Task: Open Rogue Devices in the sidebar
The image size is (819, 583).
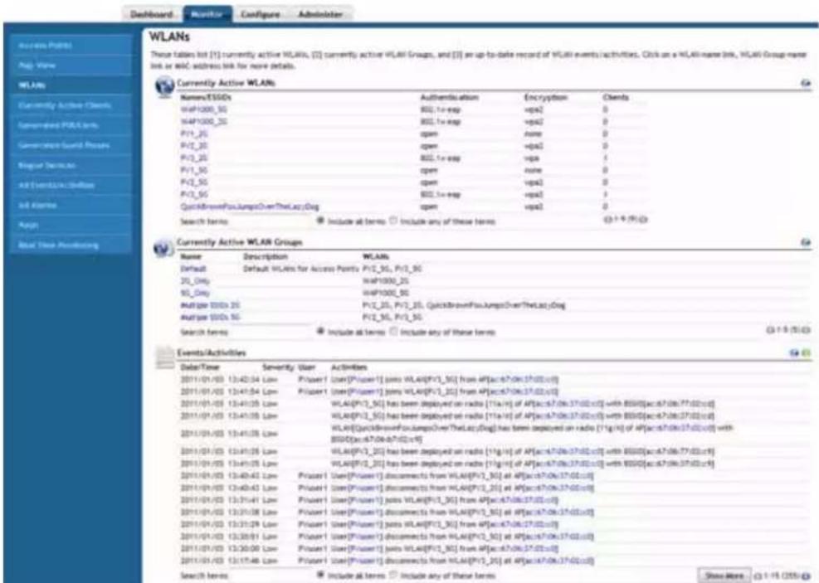Action: (x=71, y=165)
